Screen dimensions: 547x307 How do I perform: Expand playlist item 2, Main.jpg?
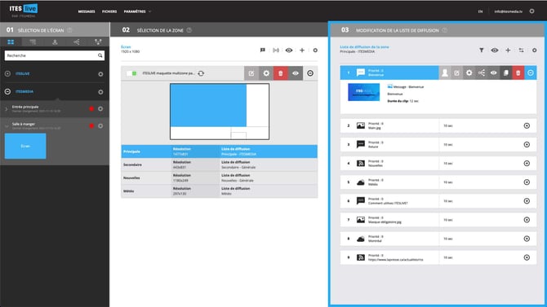527,125
